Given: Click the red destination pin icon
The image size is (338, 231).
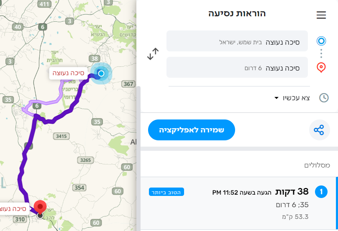Looking at the screenshot, I should pyautogui.click(x=321, y=67).
